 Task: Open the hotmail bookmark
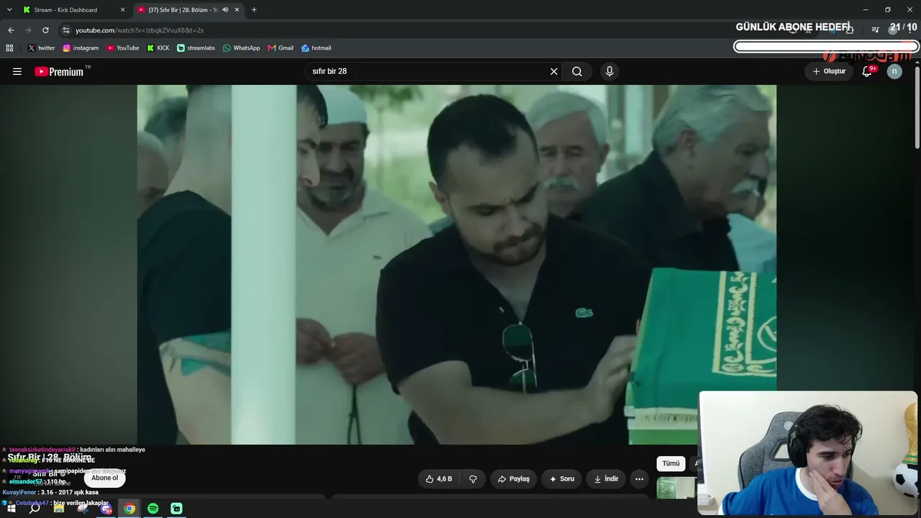coord(317,48)
